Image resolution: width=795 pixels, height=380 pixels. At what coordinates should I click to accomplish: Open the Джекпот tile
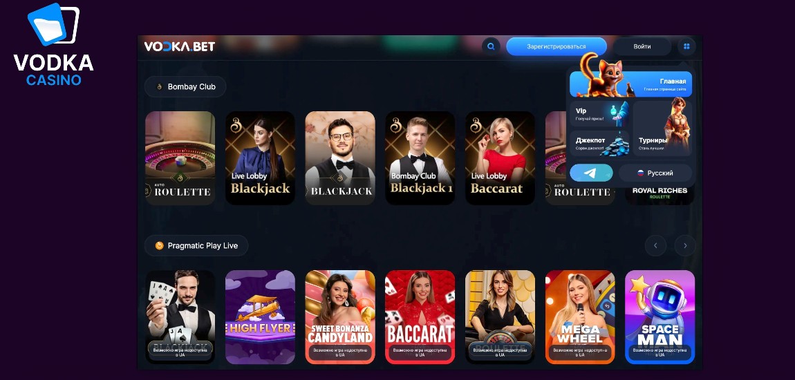click(x=599, y=144)
